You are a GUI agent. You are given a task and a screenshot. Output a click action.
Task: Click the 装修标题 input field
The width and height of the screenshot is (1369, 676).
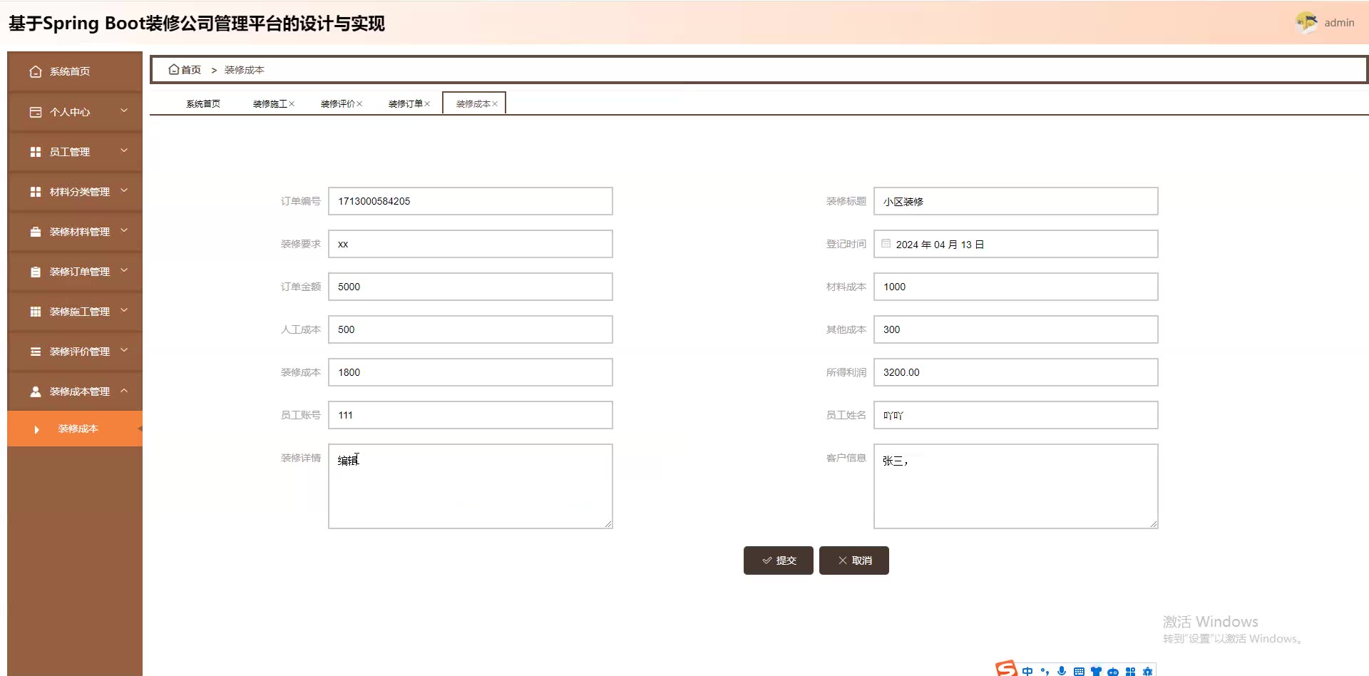[1015, 201]
